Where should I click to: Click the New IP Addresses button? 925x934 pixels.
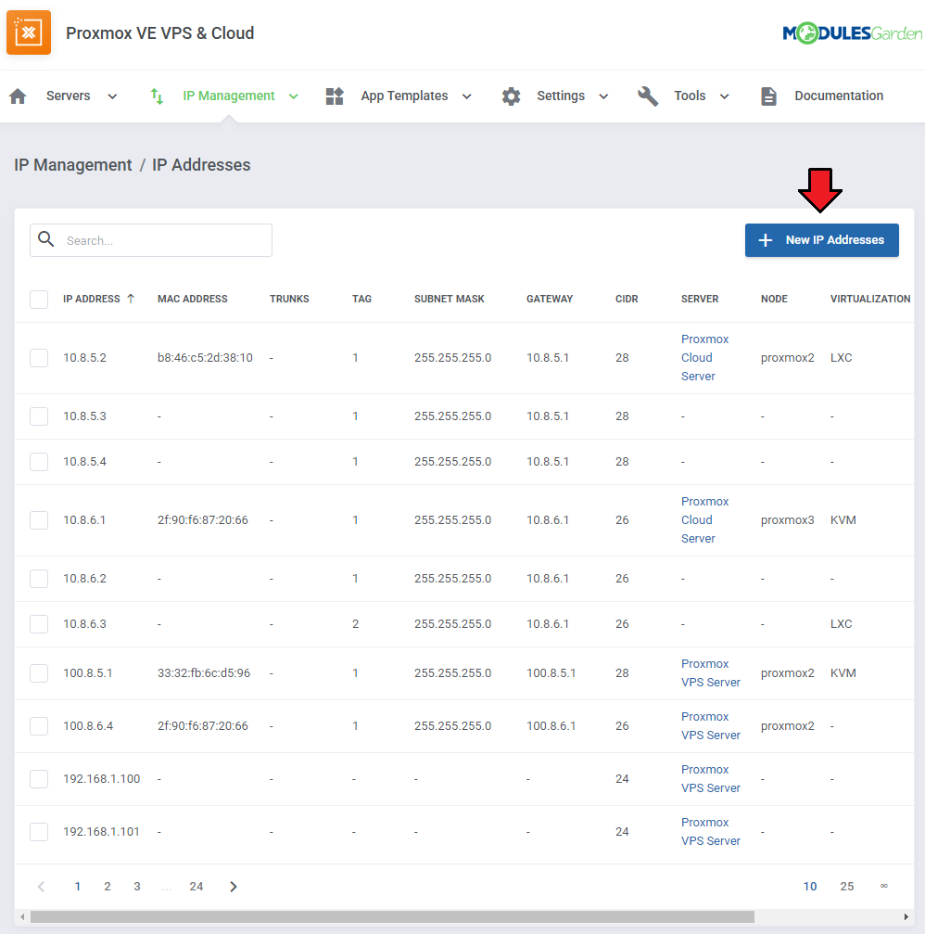[x=821, y=240]
